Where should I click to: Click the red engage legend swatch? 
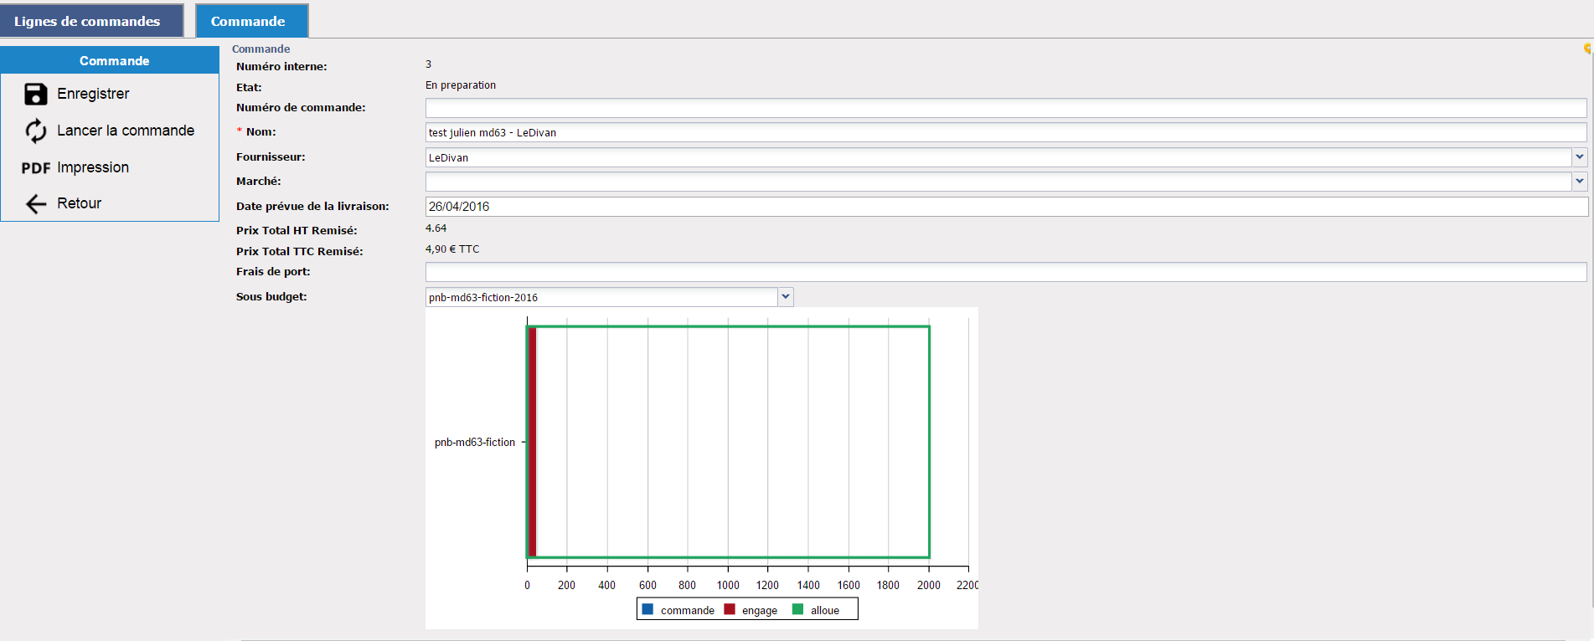point(730,609)
